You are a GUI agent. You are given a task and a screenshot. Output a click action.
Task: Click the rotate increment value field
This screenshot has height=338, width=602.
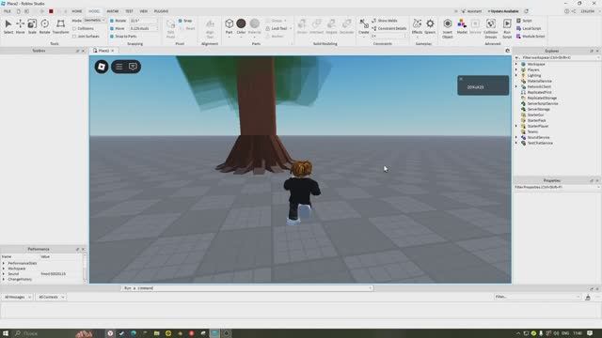(143, 21)
